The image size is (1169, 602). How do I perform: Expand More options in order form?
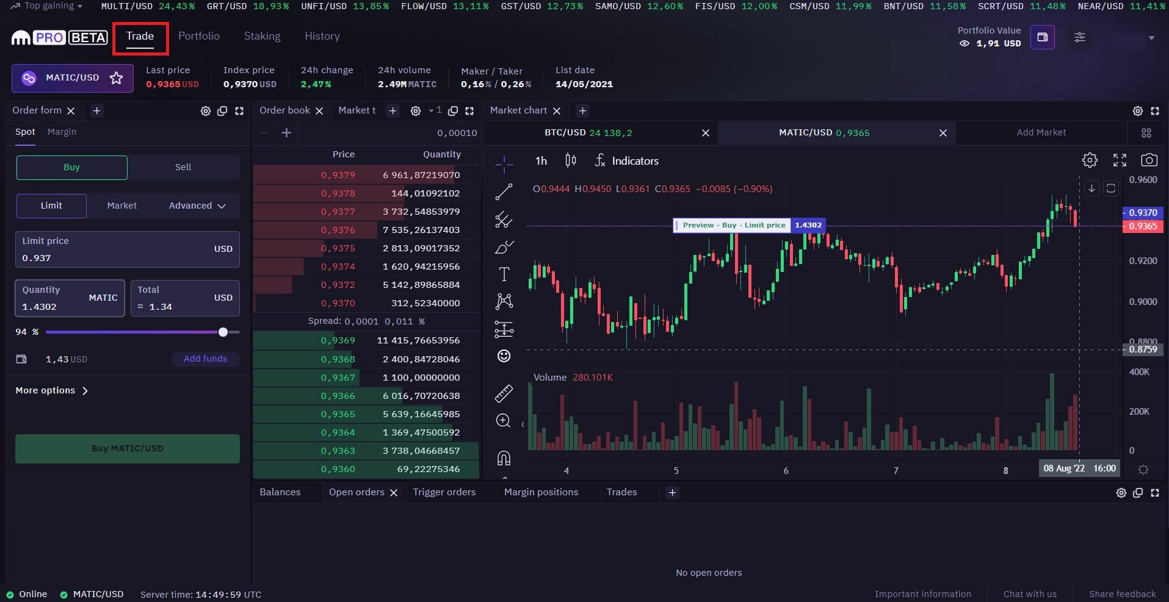[52, 390]
